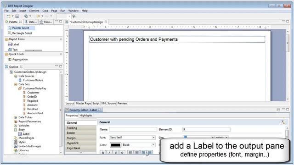This screenshot has width=294, height=165.
Task: Open the Element menu
Action: click(x=34, y=11)
